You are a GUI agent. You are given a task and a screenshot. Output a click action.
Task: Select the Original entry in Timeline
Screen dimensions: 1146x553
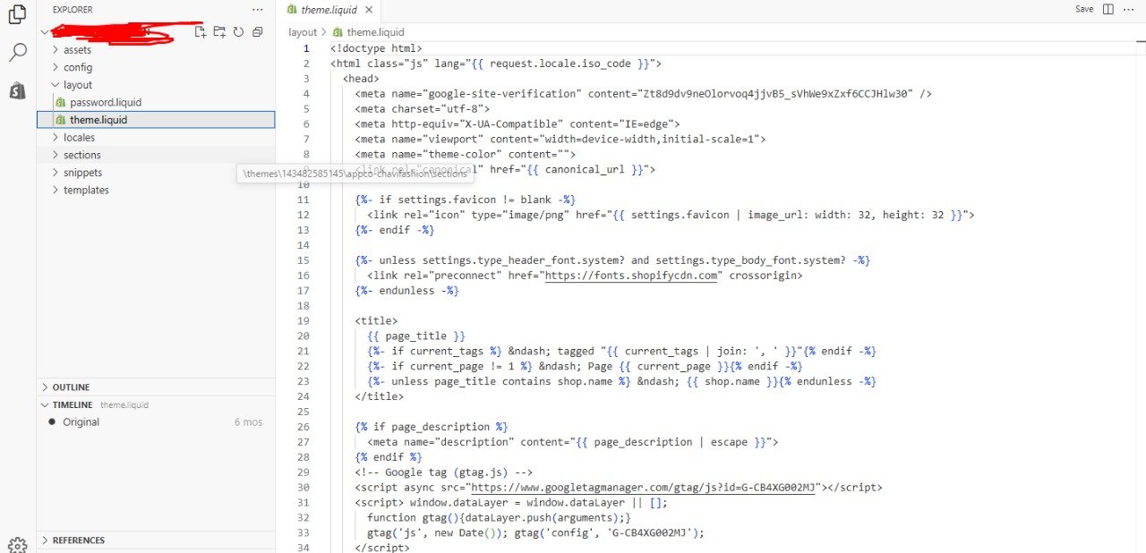point(81,421)
